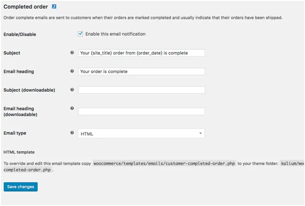Toggle the Enable this email notification checkbox
The image size is (305, 206).
point(81,34)
